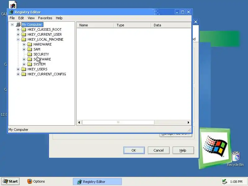Image resolution: width=248 pixels, height=186 pixels.
Task: Click the HKEY_CLASSES_ROOT folder icon
Action: point(24,29)
